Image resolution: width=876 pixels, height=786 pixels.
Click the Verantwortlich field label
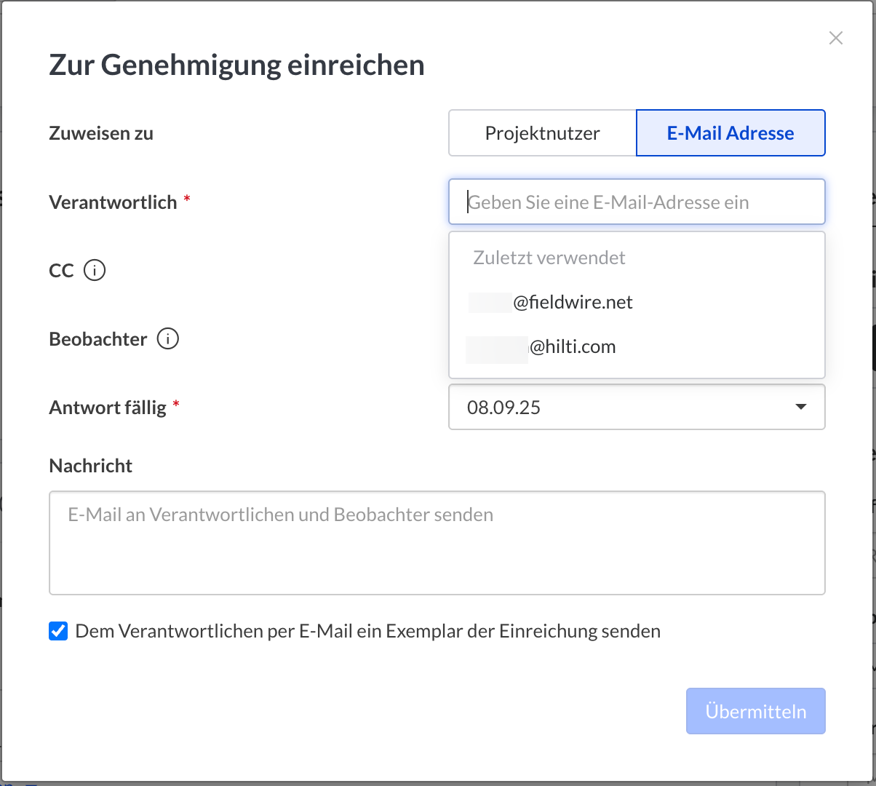pyautogui.click(x=113, y=202)
